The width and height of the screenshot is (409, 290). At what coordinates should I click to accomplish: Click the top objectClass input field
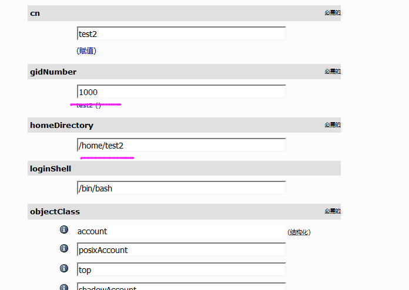point(181,269)
